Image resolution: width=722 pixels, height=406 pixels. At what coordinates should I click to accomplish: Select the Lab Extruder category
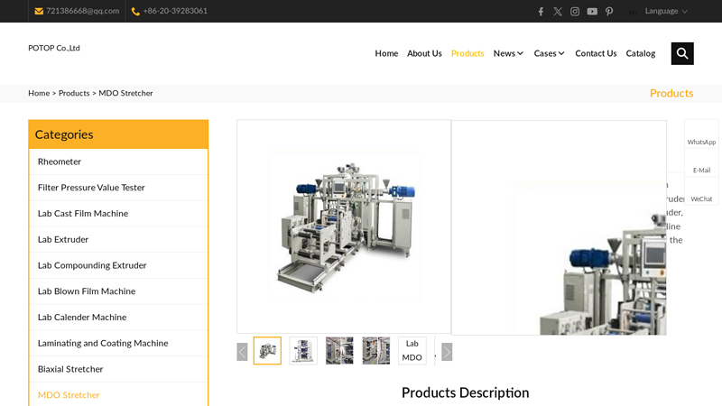pos(118,239)
